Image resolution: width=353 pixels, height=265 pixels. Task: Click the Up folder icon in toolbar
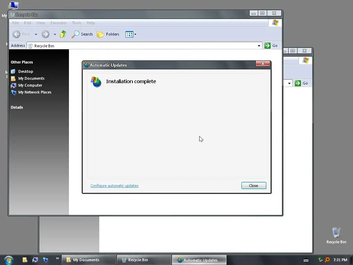tap(63, 34)
